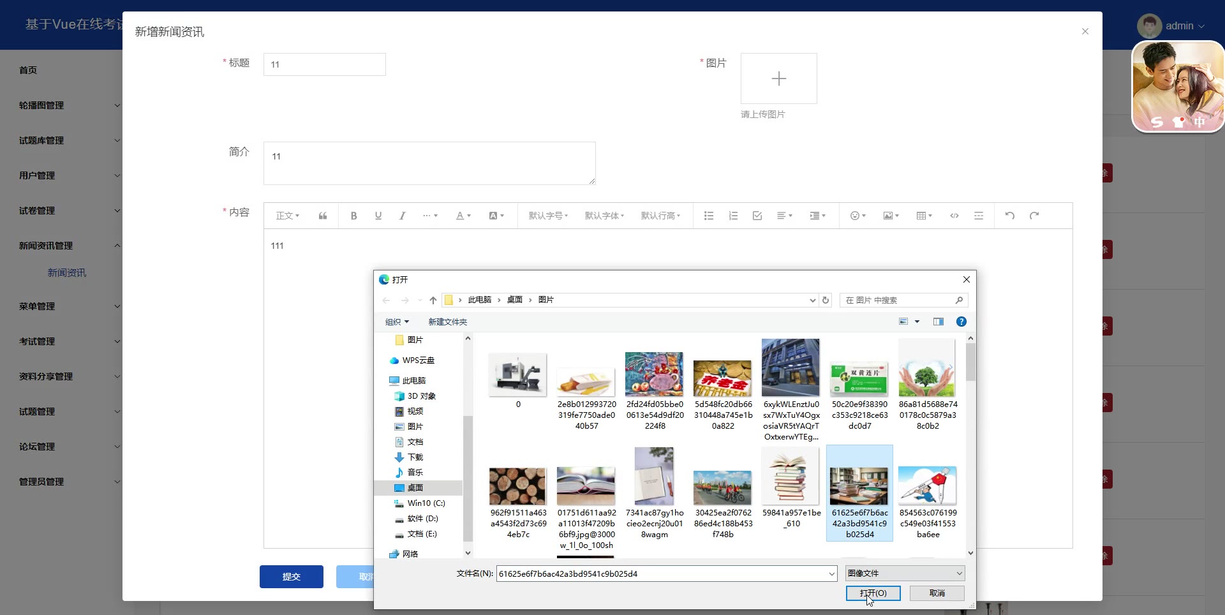
Task: Open the 默认字号 font size dropdown
Action: tap(548, 216)
